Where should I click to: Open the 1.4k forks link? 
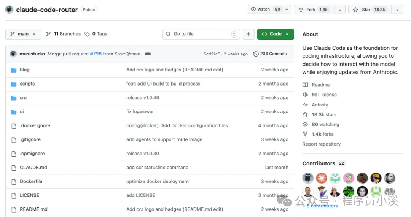click(318, 134)
